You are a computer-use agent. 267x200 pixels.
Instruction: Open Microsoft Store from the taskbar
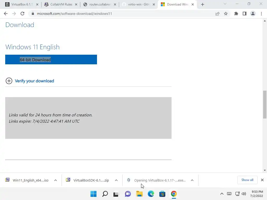click(162, 194)
